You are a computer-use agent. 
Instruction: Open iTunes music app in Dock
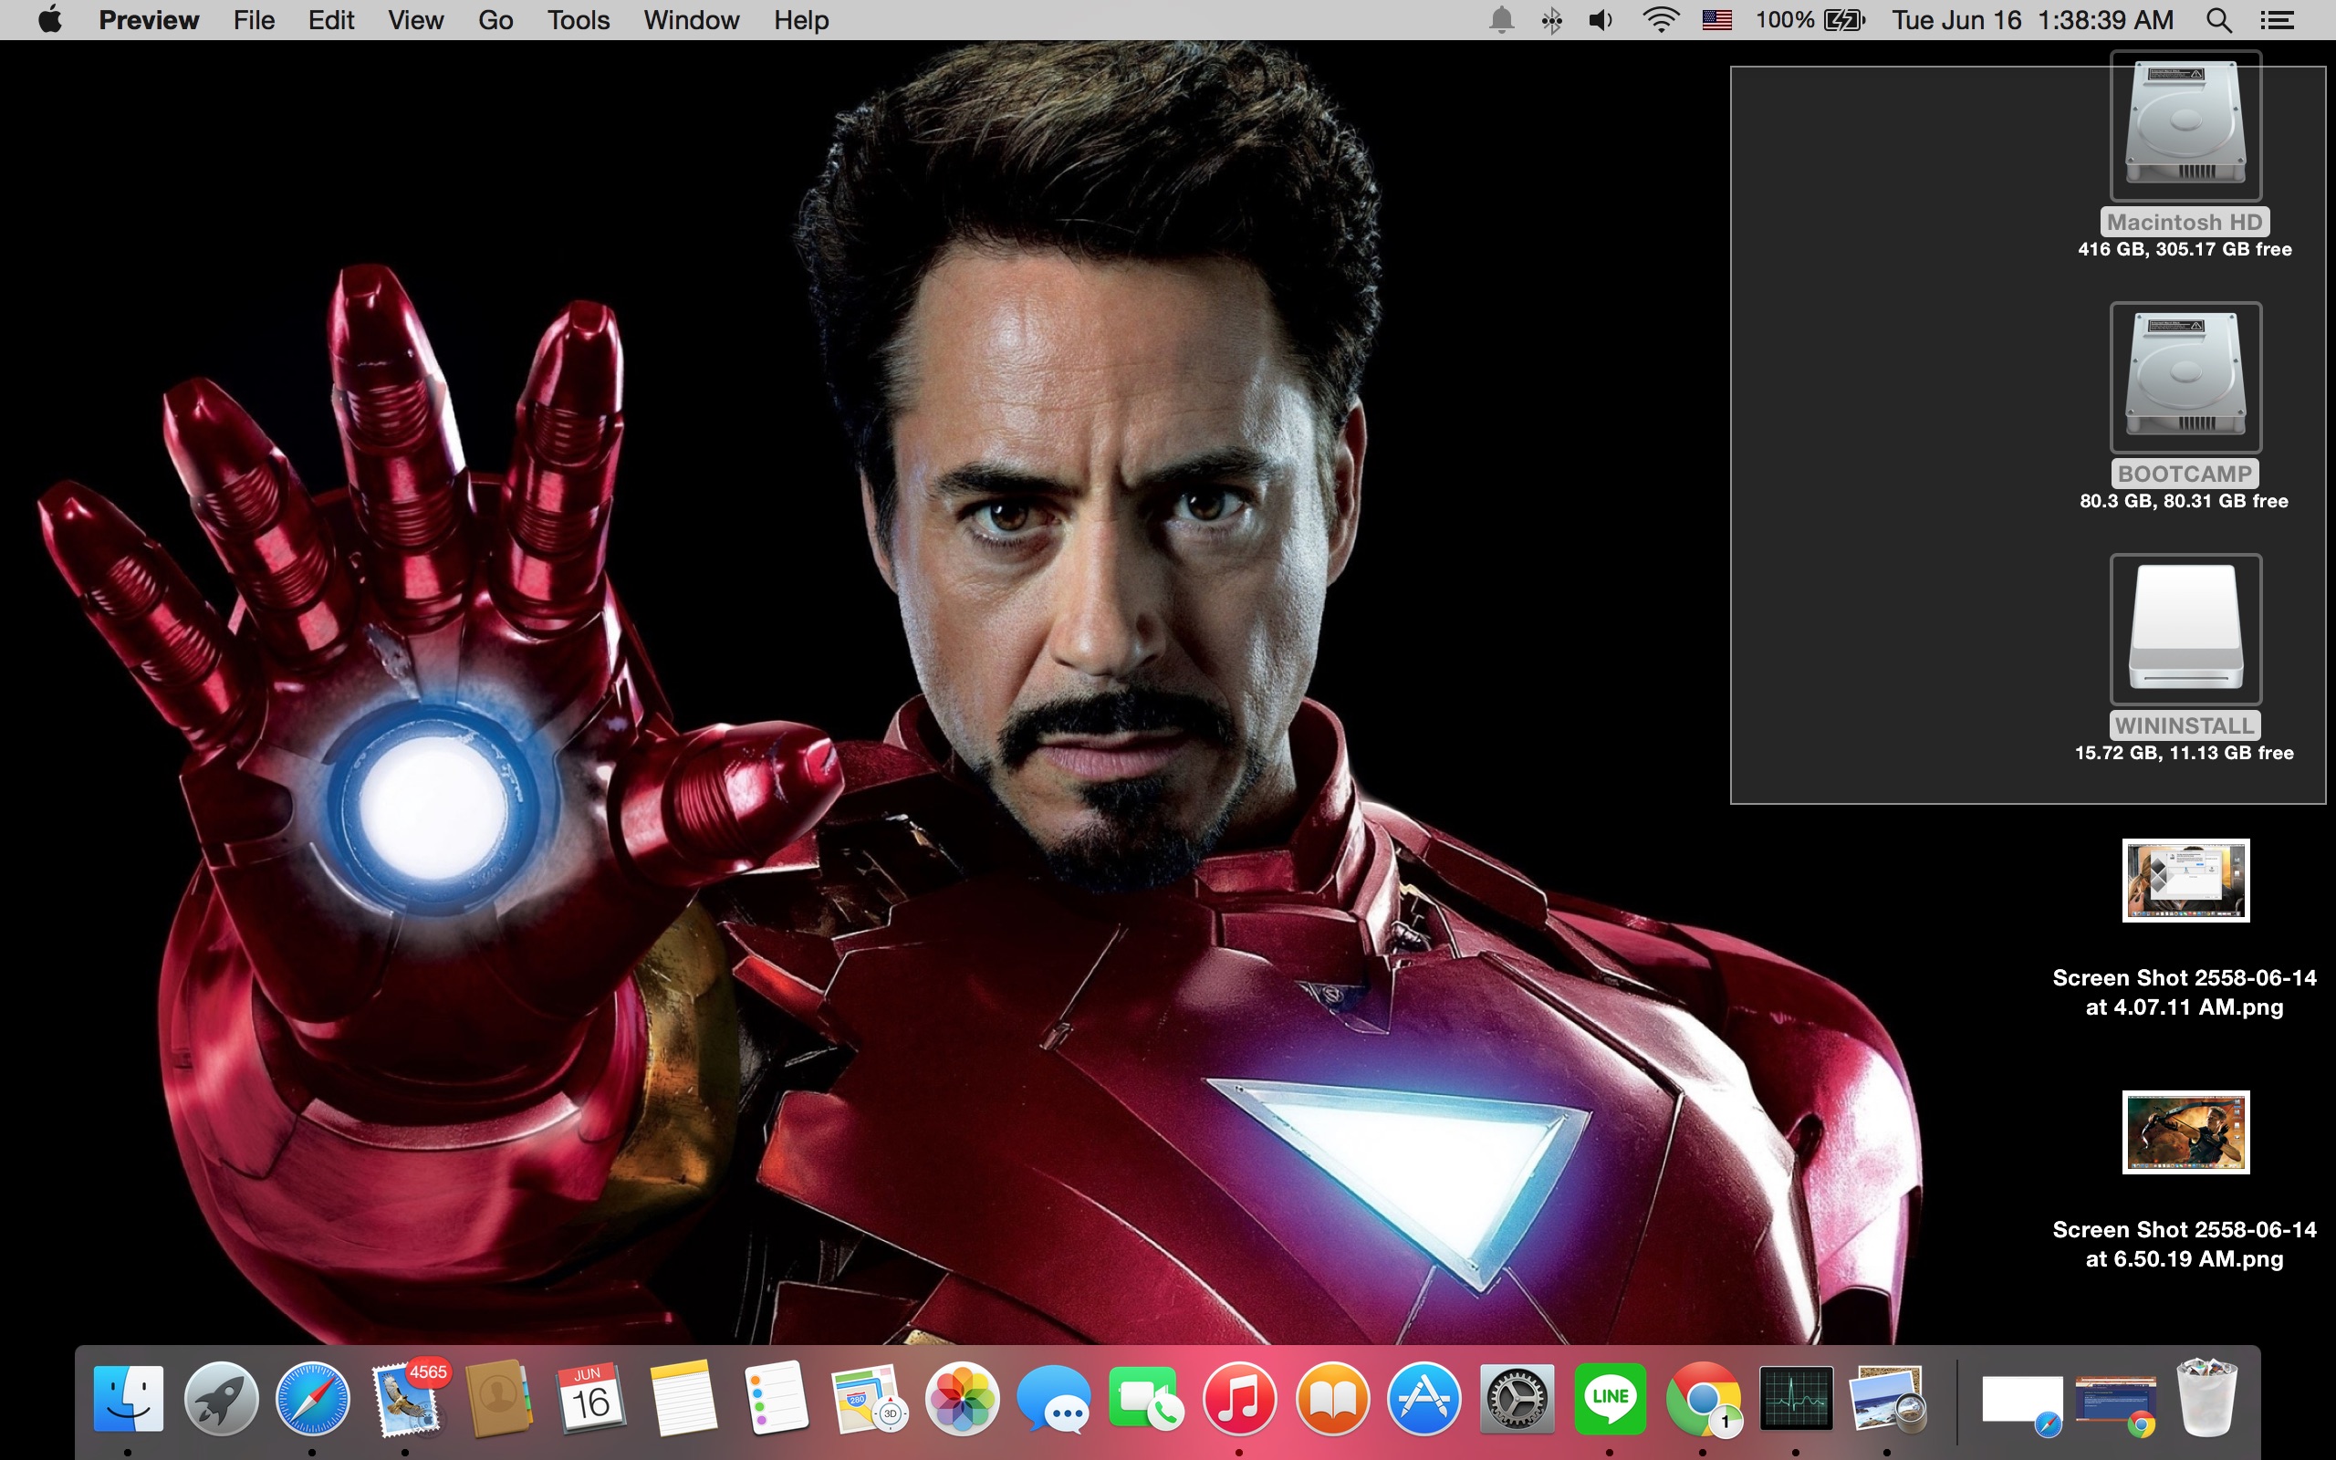(1239, 1398)
